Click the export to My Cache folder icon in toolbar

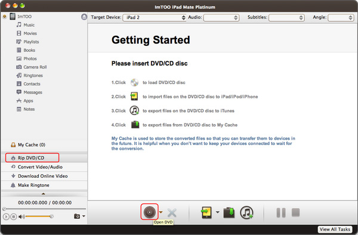click(229, 212)
